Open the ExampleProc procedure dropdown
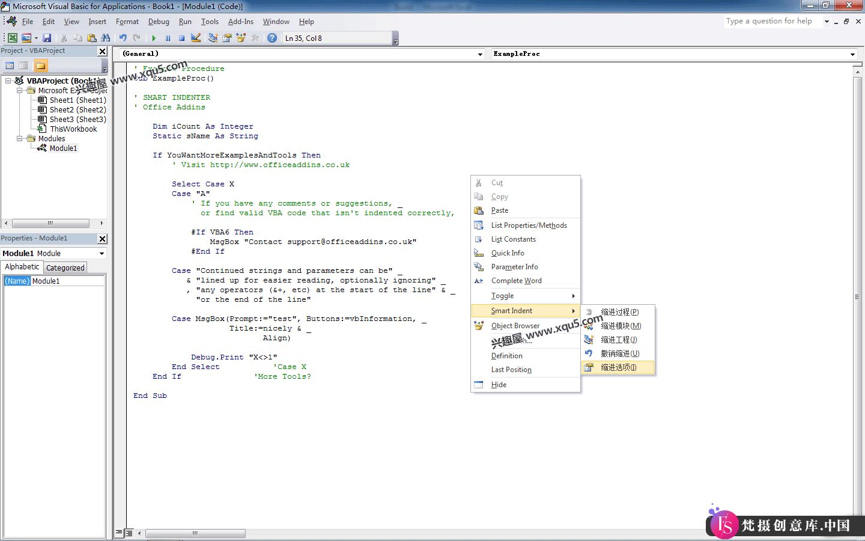This screenshot has height=541, width=865. [852, 54]
